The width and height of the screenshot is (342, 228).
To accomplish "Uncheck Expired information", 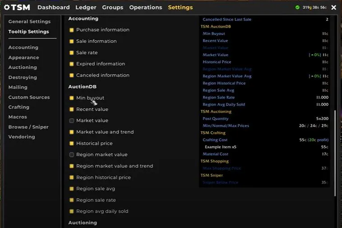I will tap(72, 64).
